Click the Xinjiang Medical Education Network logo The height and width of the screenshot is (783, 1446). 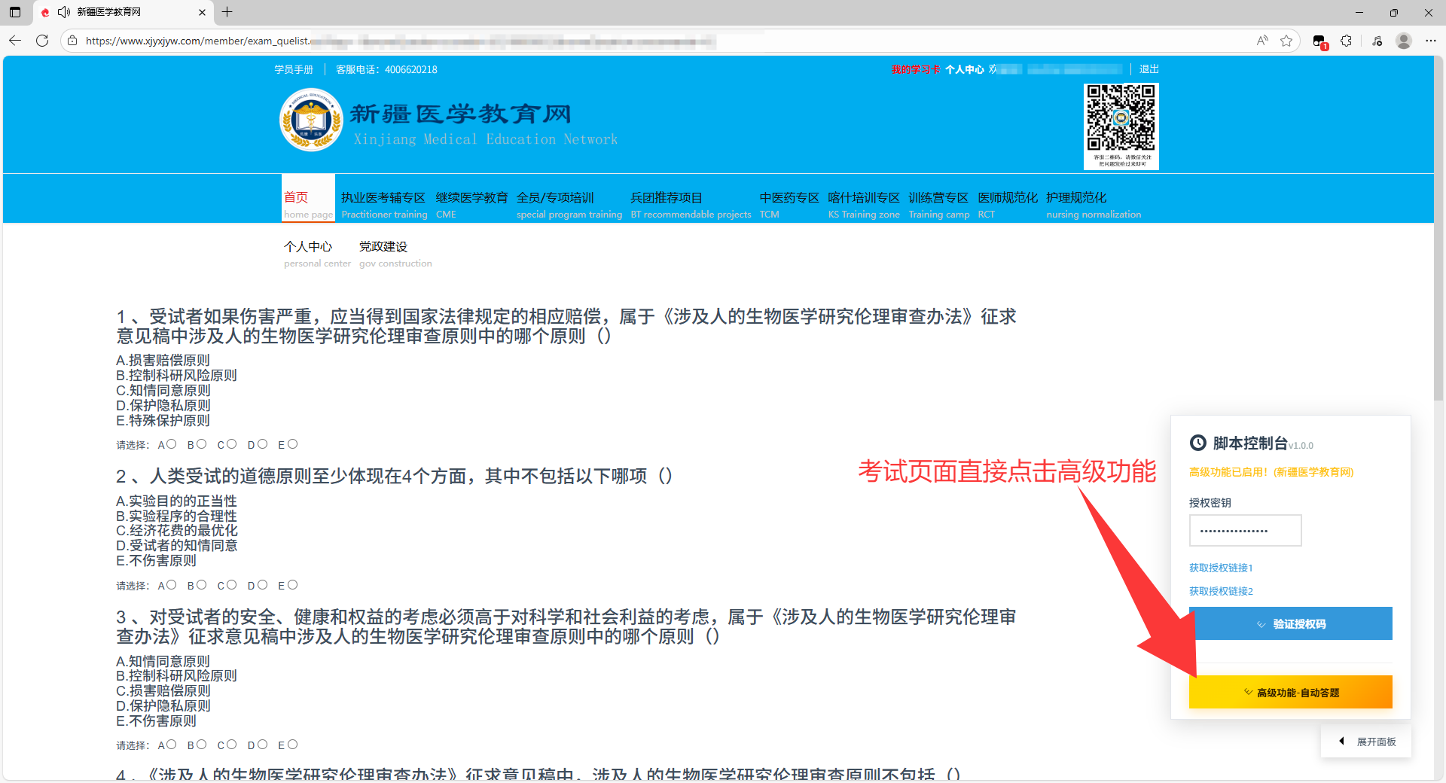pos(311,120)
